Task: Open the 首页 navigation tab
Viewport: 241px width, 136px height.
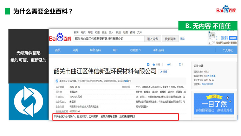Action: pos(58,50)
